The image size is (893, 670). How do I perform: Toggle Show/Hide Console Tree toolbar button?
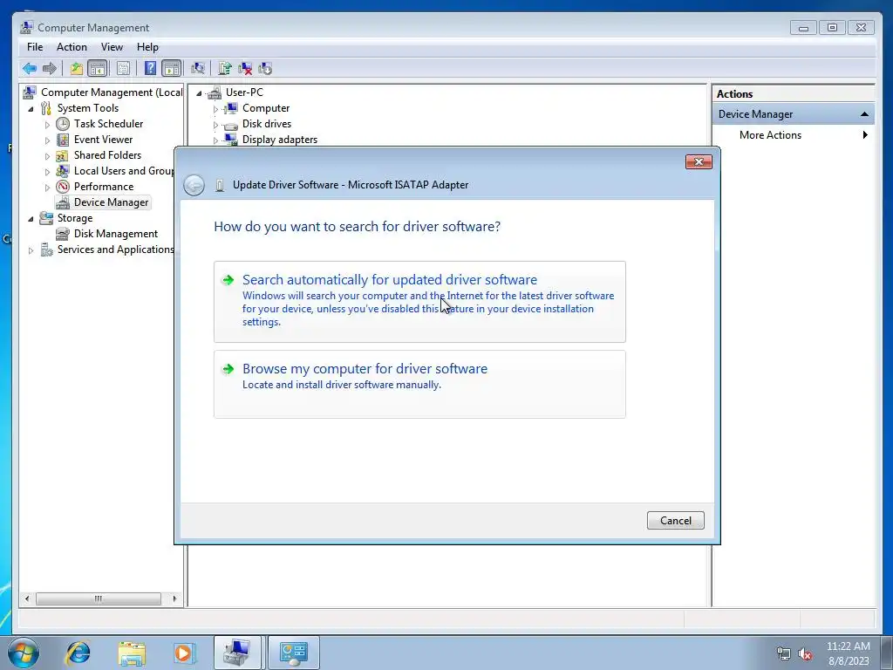pos(98,69)
